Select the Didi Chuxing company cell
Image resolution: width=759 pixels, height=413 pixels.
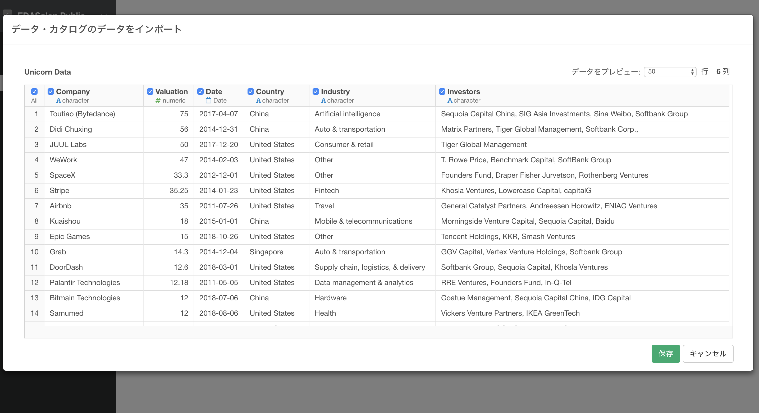(x=94, y=129)
